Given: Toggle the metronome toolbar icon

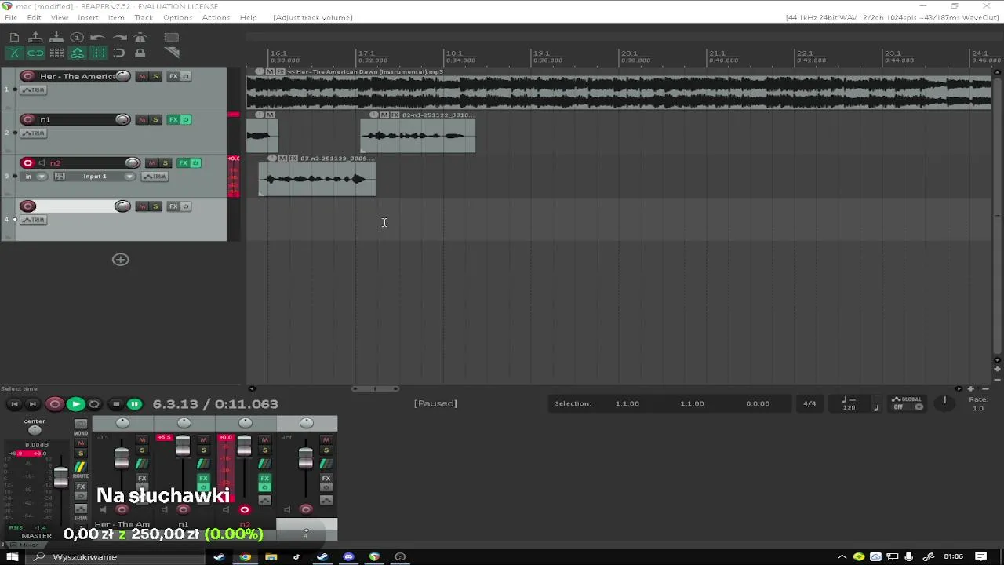Looking at the screenshot, I should [140, 37].
